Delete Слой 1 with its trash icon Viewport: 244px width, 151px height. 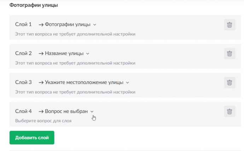pyautogui.click(x=230, y=25)
